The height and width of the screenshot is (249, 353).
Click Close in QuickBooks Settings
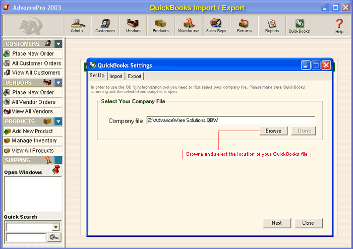309,223
